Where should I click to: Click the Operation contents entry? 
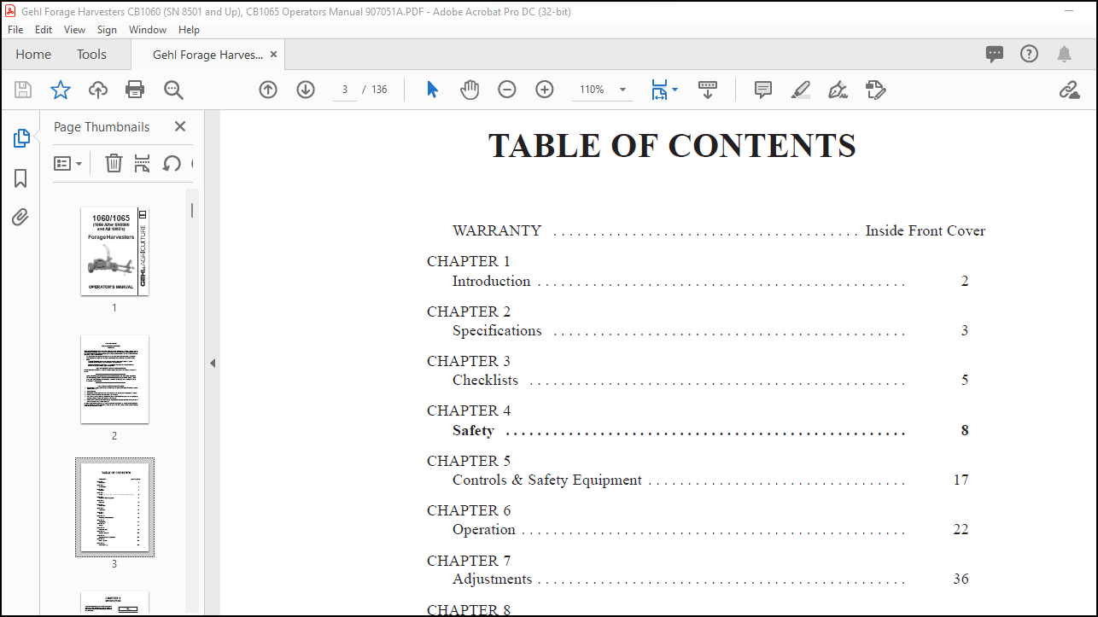tap(710, 529)
